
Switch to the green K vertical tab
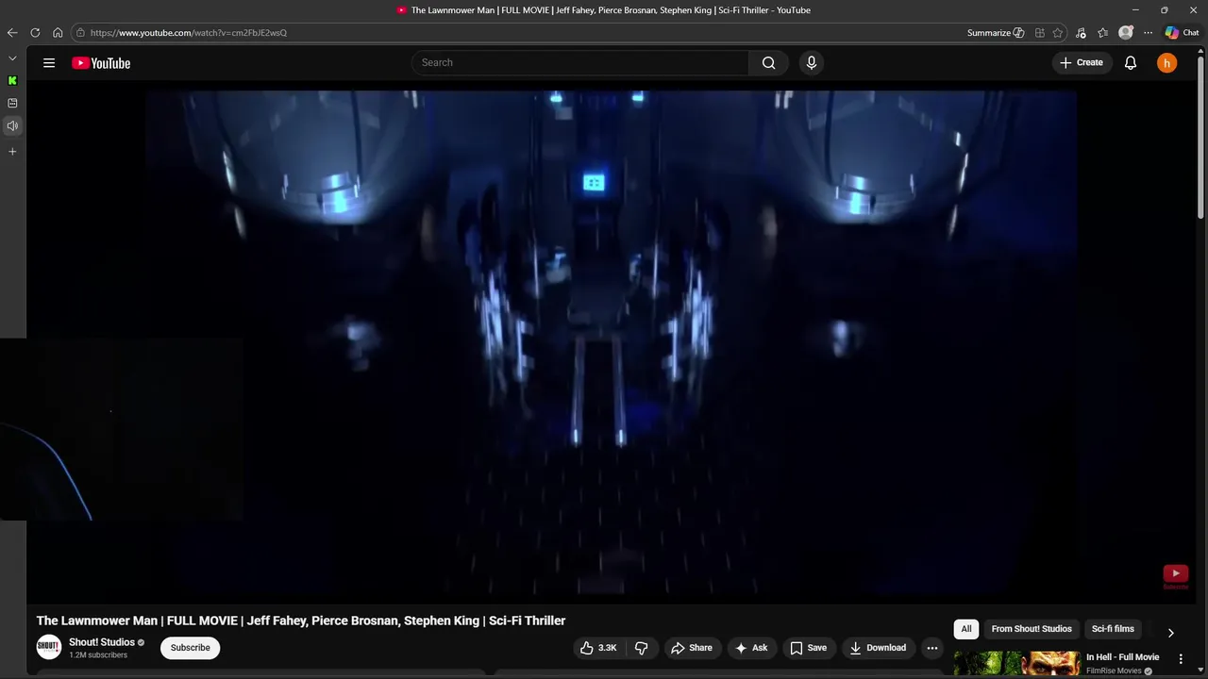[x=12, y=80]
